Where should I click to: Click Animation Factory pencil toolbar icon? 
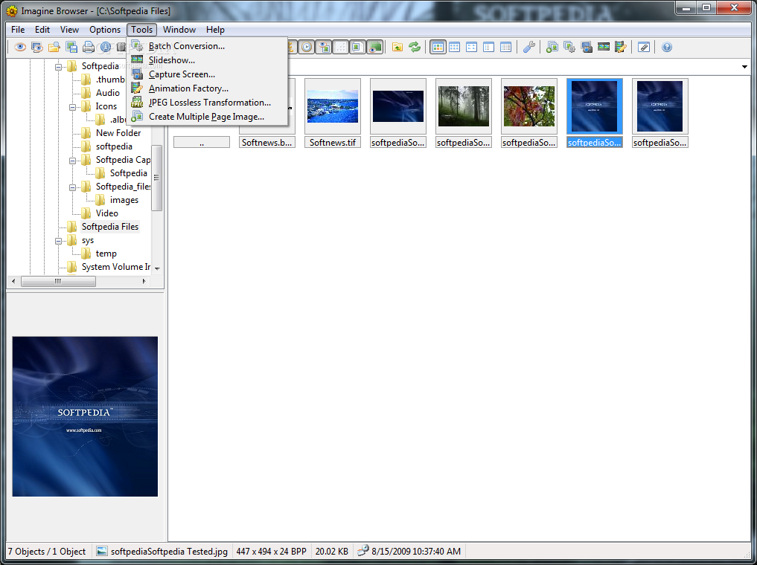click(620, 48)
